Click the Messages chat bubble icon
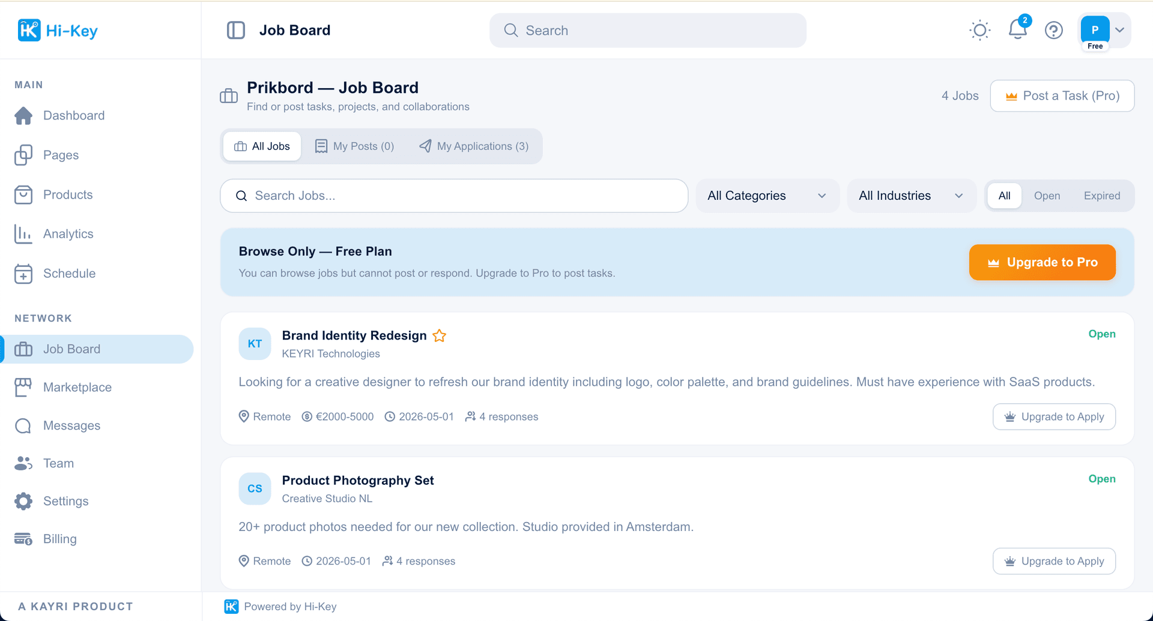Image resolution: width=1153 pixels, height=621 pixels. (x=23, y=425)
